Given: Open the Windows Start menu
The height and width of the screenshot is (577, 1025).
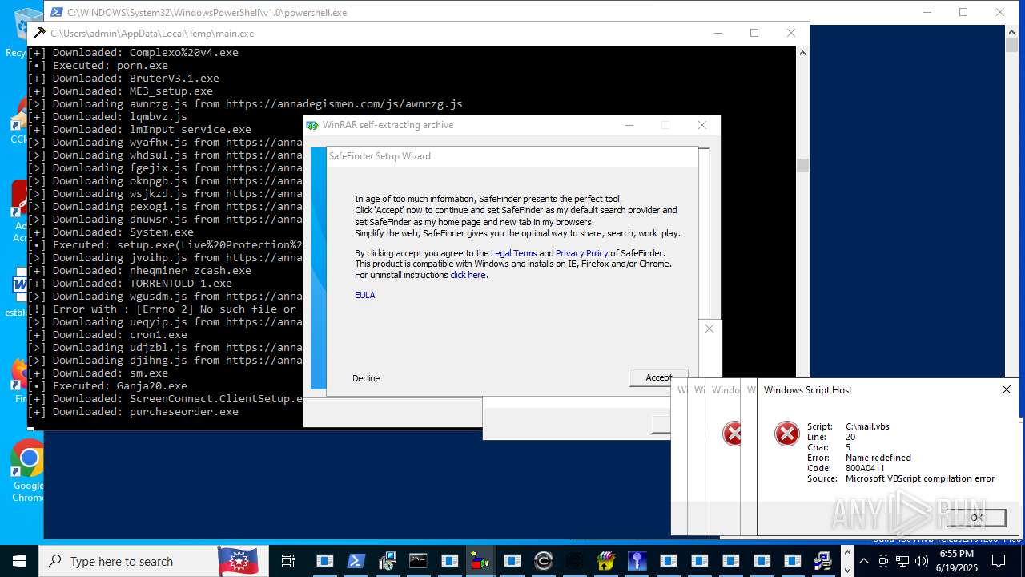Looking at the screenshot, I should click(19, 561).
